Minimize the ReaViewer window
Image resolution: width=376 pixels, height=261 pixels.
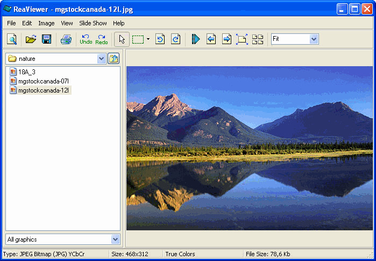coord(342,9)
